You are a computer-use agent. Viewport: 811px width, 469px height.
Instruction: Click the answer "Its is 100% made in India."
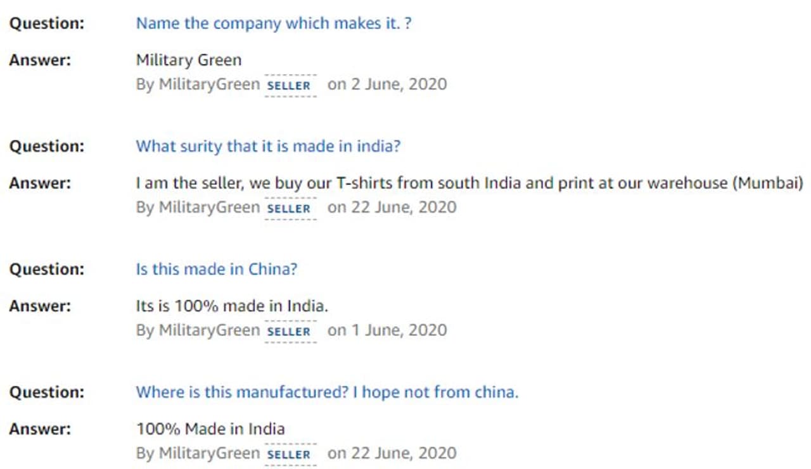232,306
